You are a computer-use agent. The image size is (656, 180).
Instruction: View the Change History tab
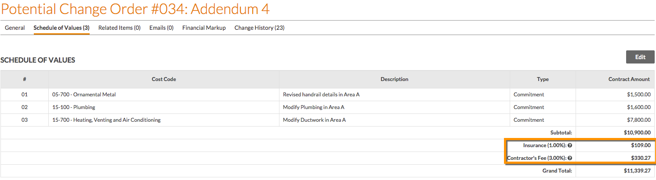[259, 28]
